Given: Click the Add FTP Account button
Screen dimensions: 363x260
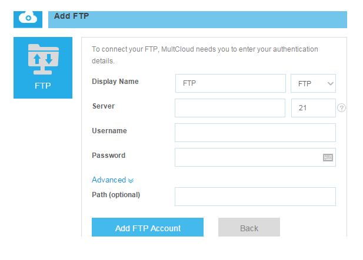Looking at the screenshot, I should click(148, 228).
